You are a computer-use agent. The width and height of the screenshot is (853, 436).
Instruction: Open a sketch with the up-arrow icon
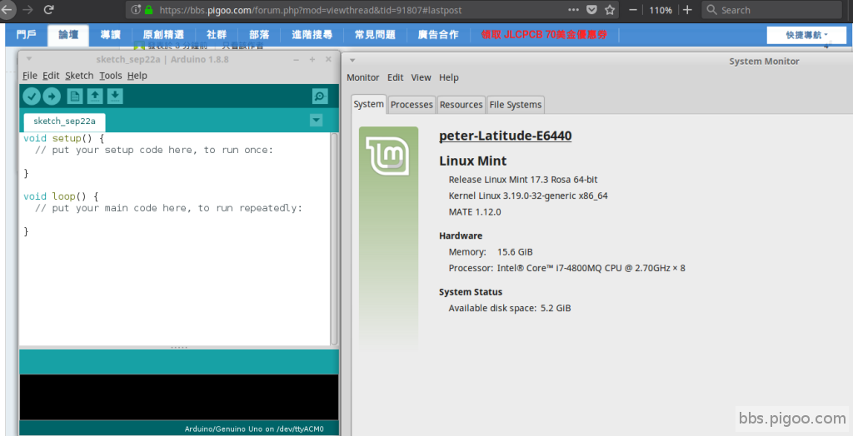pyautogui.click(x=95, y=97)
